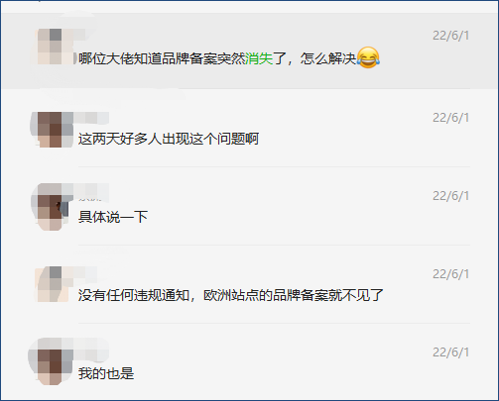Open the message 具体说一下
This screenshot has width=499, height=401.
pyautogui.click(x=113, y=217)
